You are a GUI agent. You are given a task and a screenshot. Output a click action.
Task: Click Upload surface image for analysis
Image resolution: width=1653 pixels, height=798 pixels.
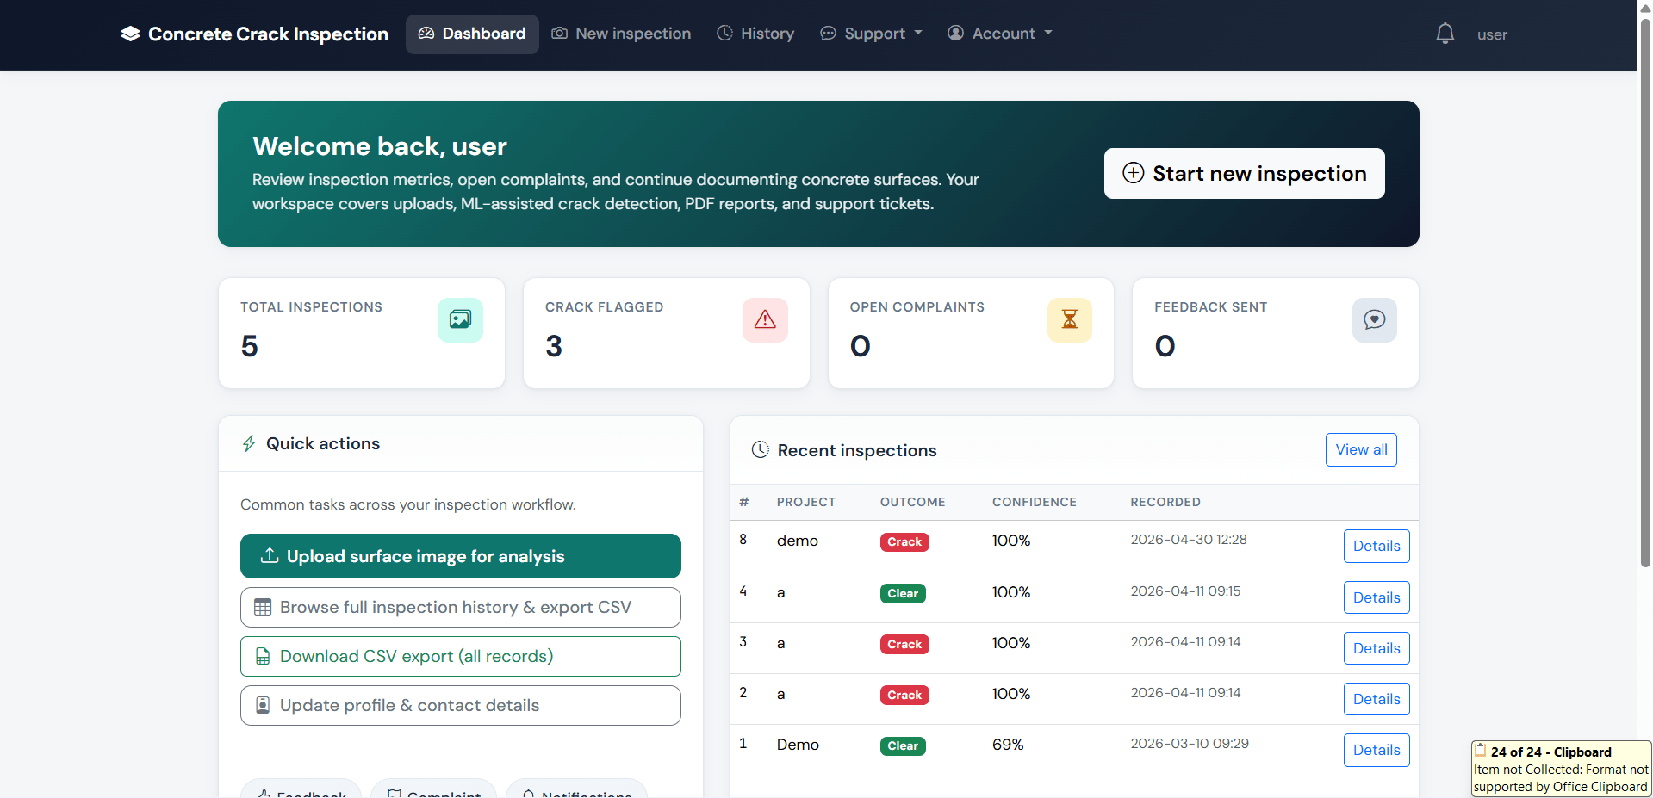point(461,556)
